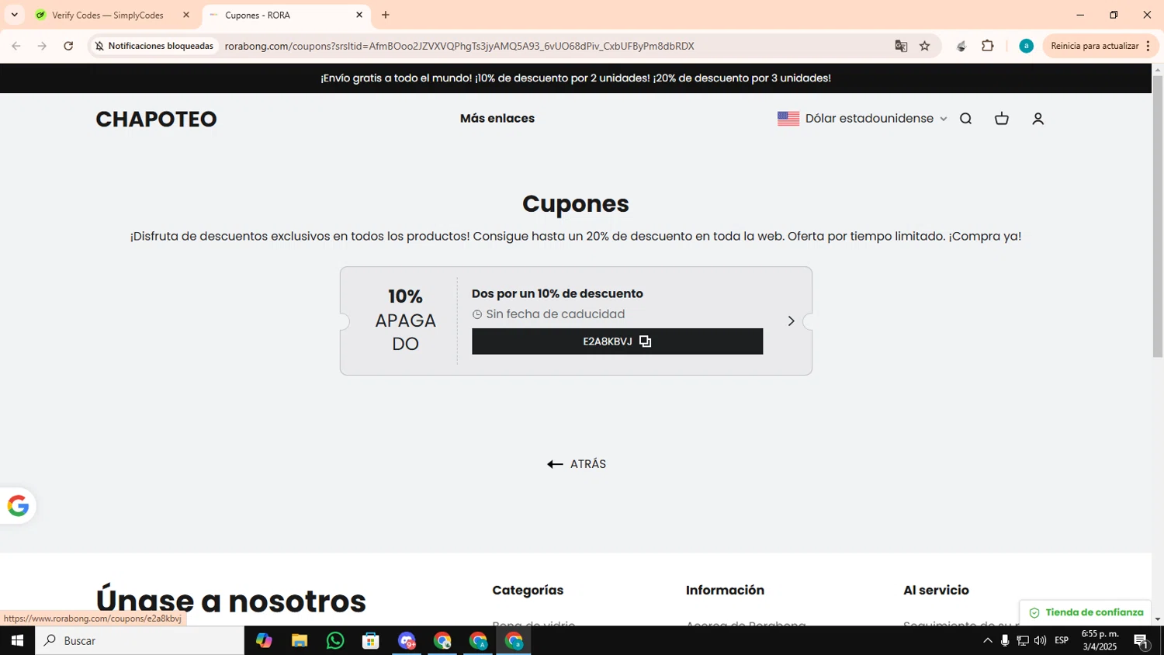Screen dimensions: 1164x655
Task: Click ATRÁS back link
Action: tap(577, 464)
